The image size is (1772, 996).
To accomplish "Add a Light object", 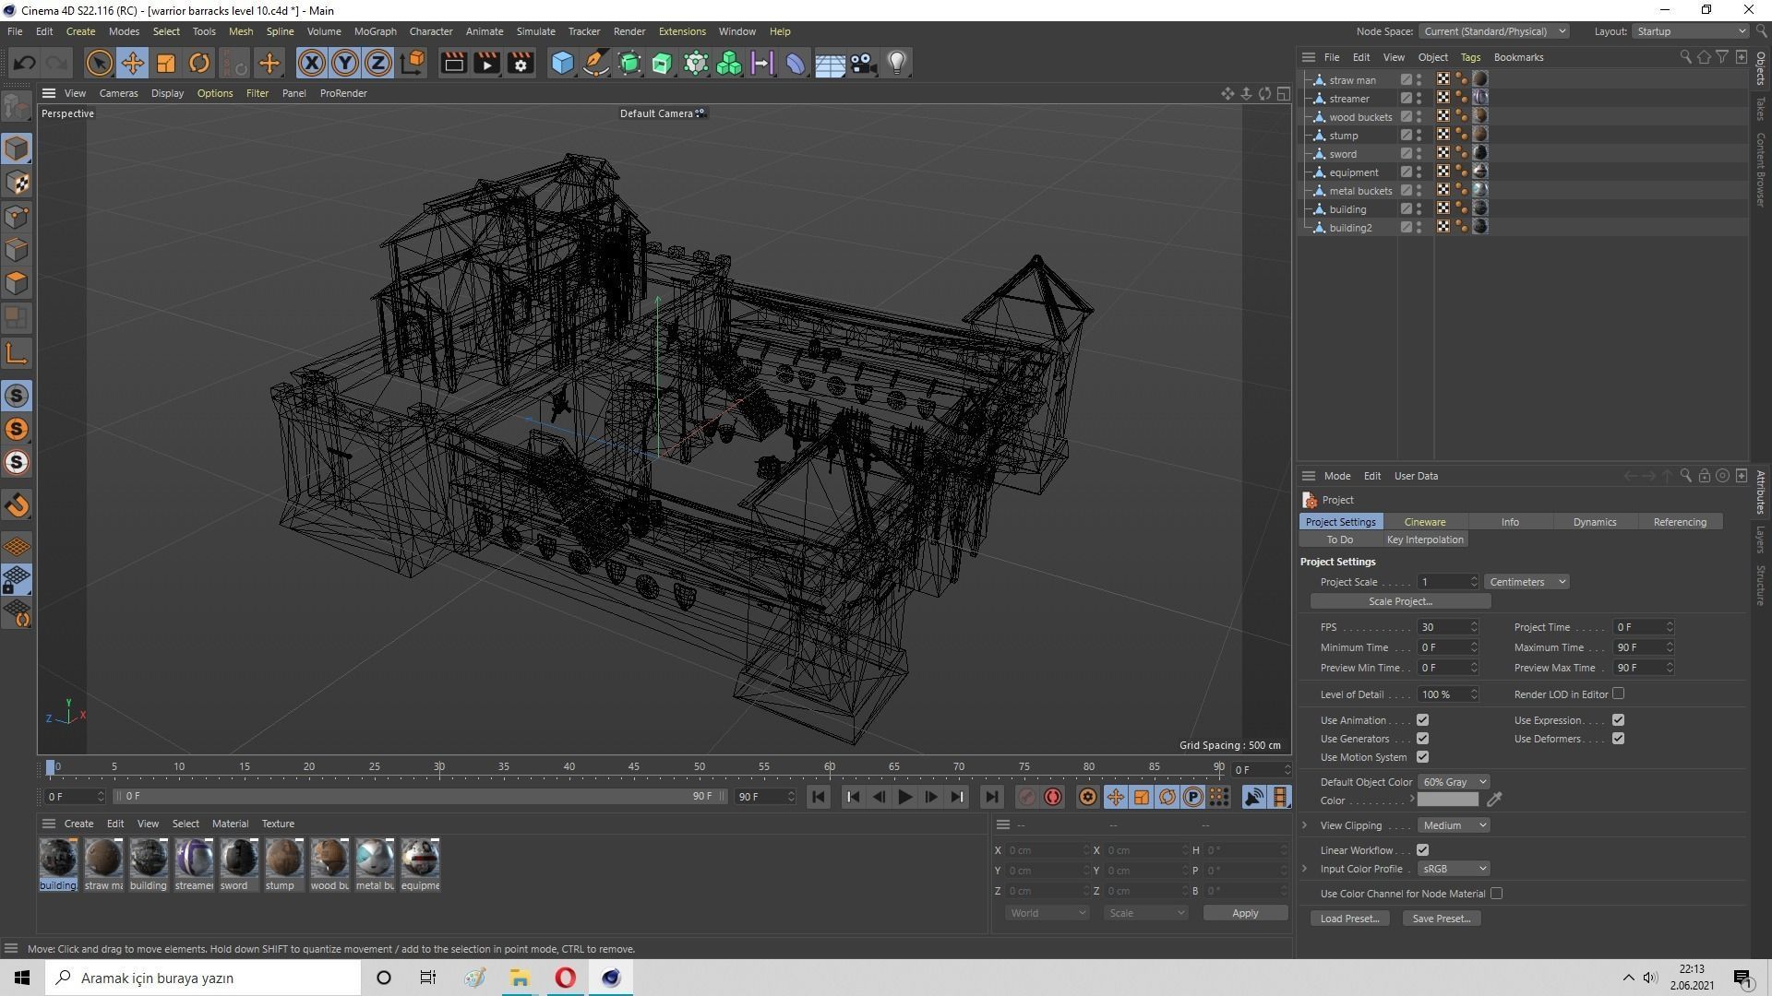I will click(897, 63).
